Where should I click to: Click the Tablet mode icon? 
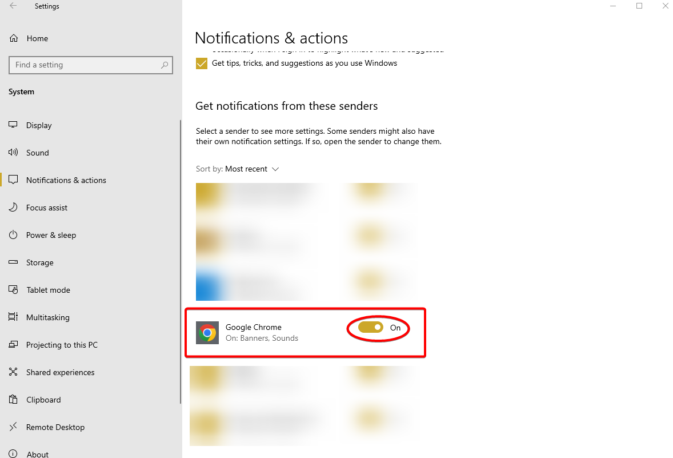[x=13, y=289]
